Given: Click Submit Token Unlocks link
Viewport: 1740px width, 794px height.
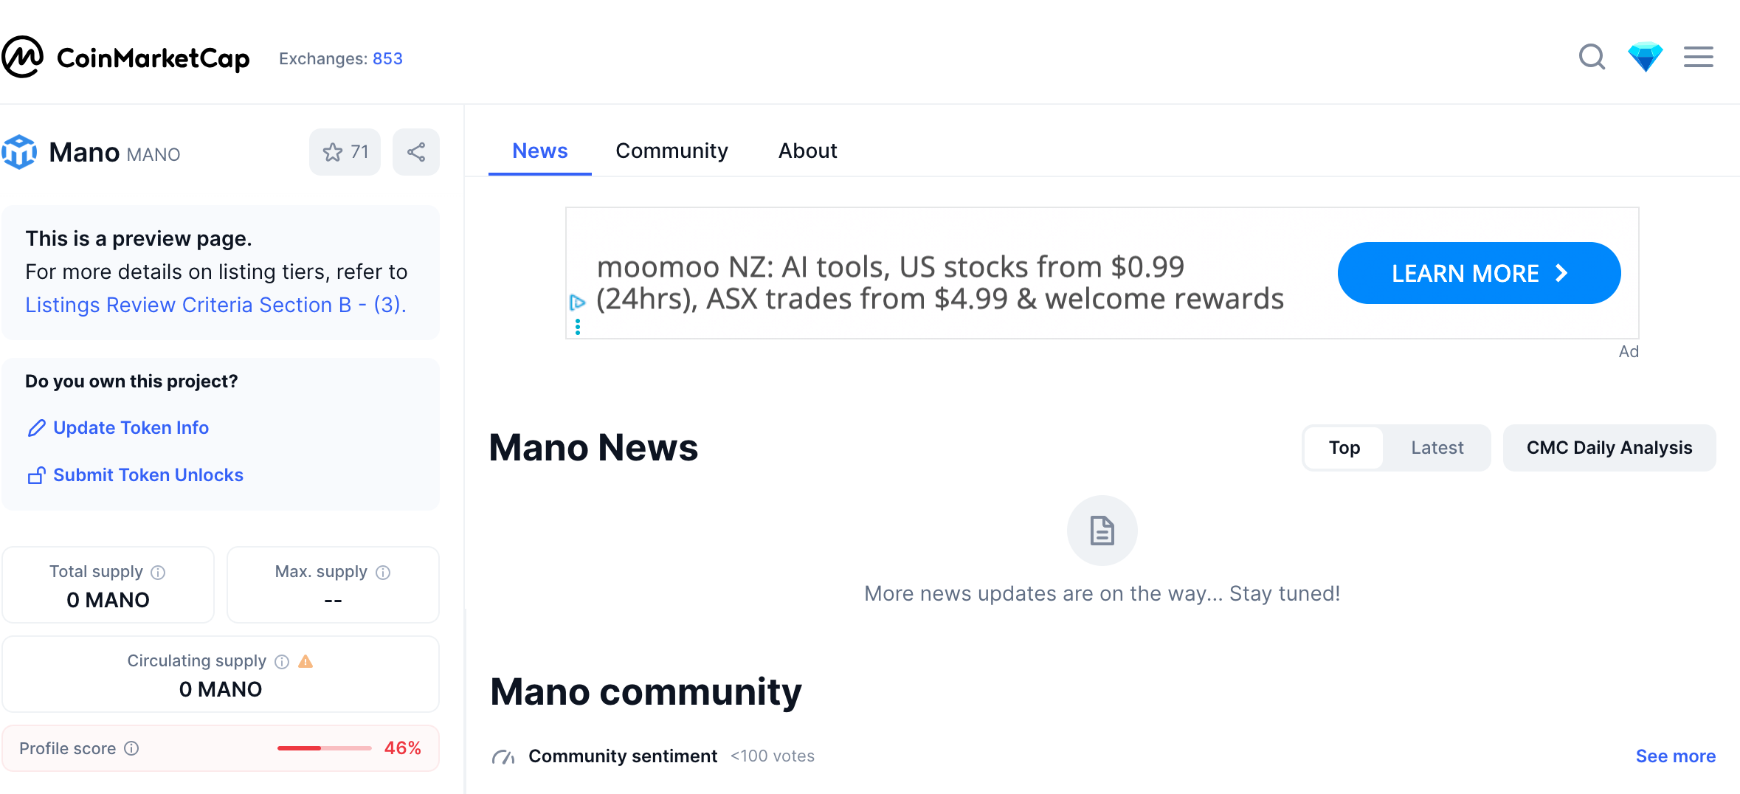Looking at the screenshot, I should tap(148, 475).
